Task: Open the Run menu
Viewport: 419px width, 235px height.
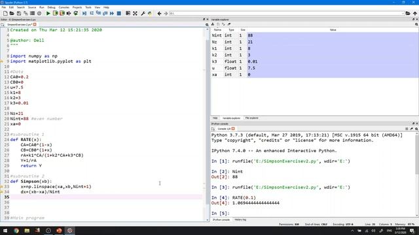Action: coord(42,7)
